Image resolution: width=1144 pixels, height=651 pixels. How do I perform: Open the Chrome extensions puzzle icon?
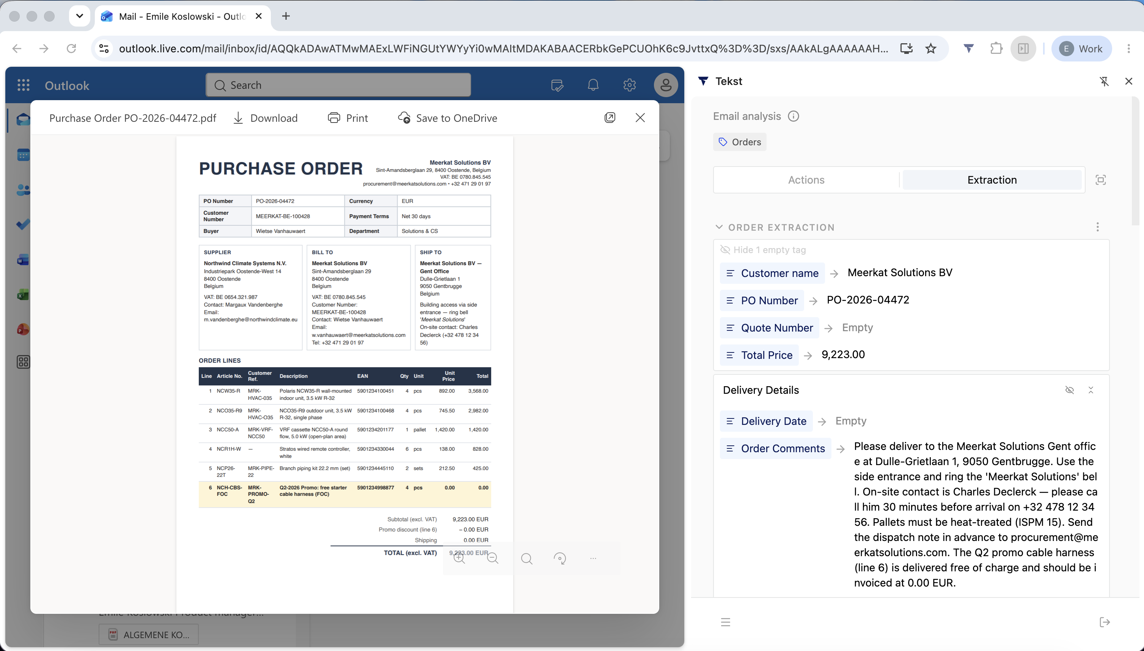pyautogui.click(x=996, y=48)
